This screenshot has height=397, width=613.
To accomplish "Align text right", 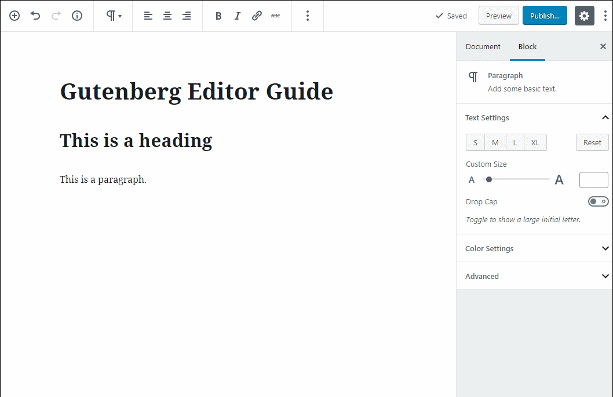I will [x=187, y=16].
